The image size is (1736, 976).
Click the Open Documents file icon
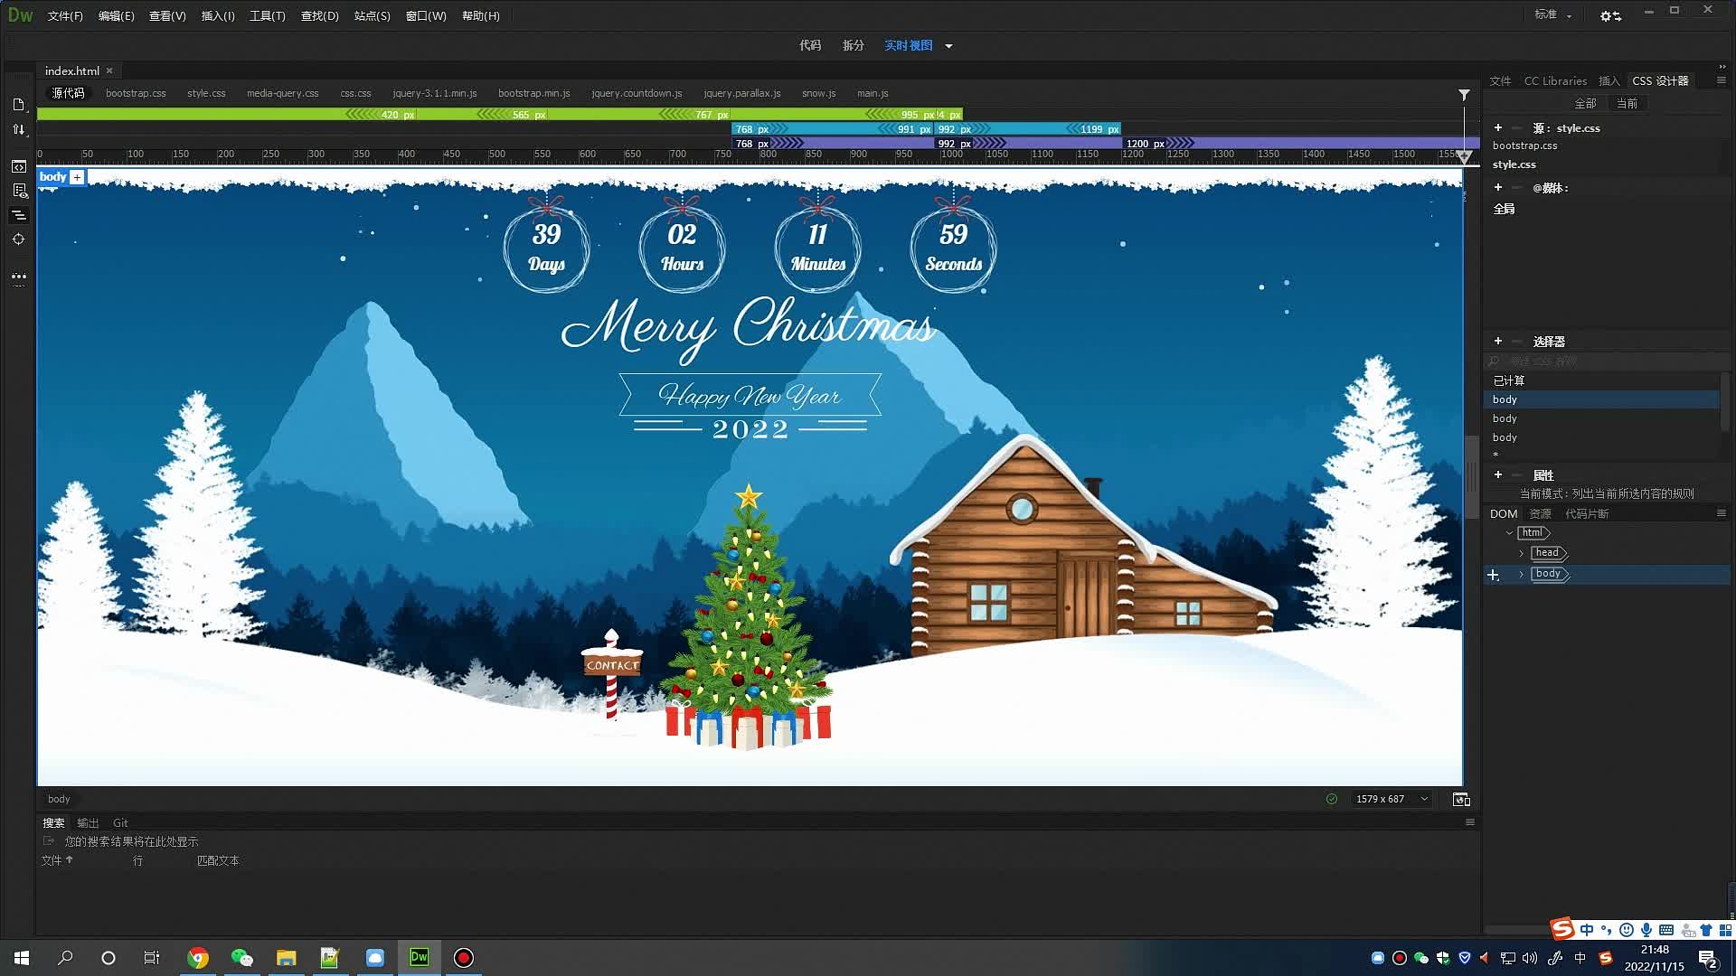18,105
